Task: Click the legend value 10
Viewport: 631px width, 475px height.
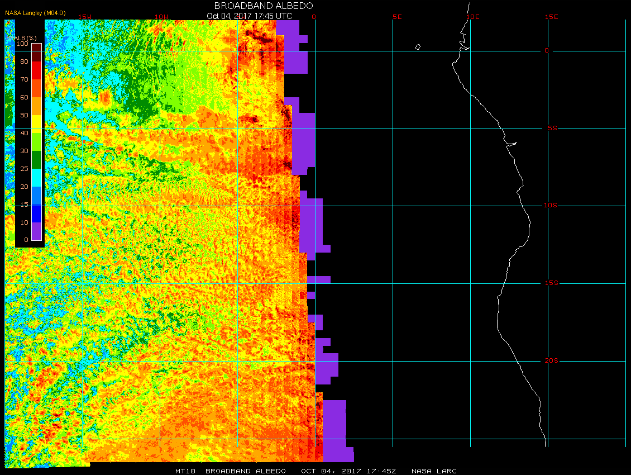Action: (x=24, y=222)
